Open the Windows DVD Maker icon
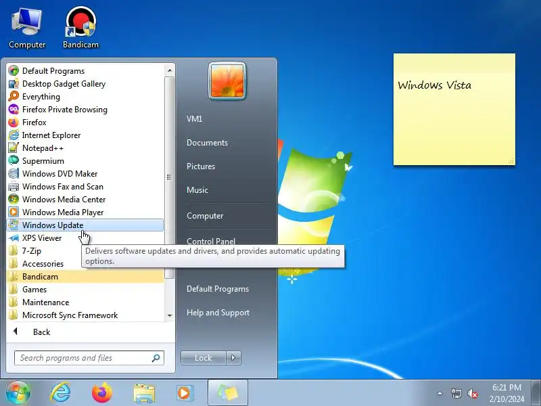The height and width of the screenshot is (406, 541). tap(14, 174)
